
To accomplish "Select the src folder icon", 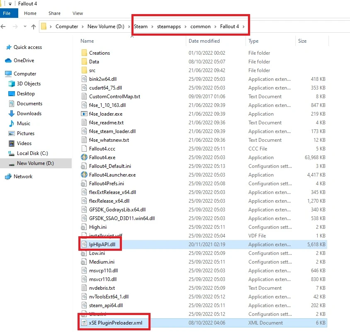I will point(84,70).
